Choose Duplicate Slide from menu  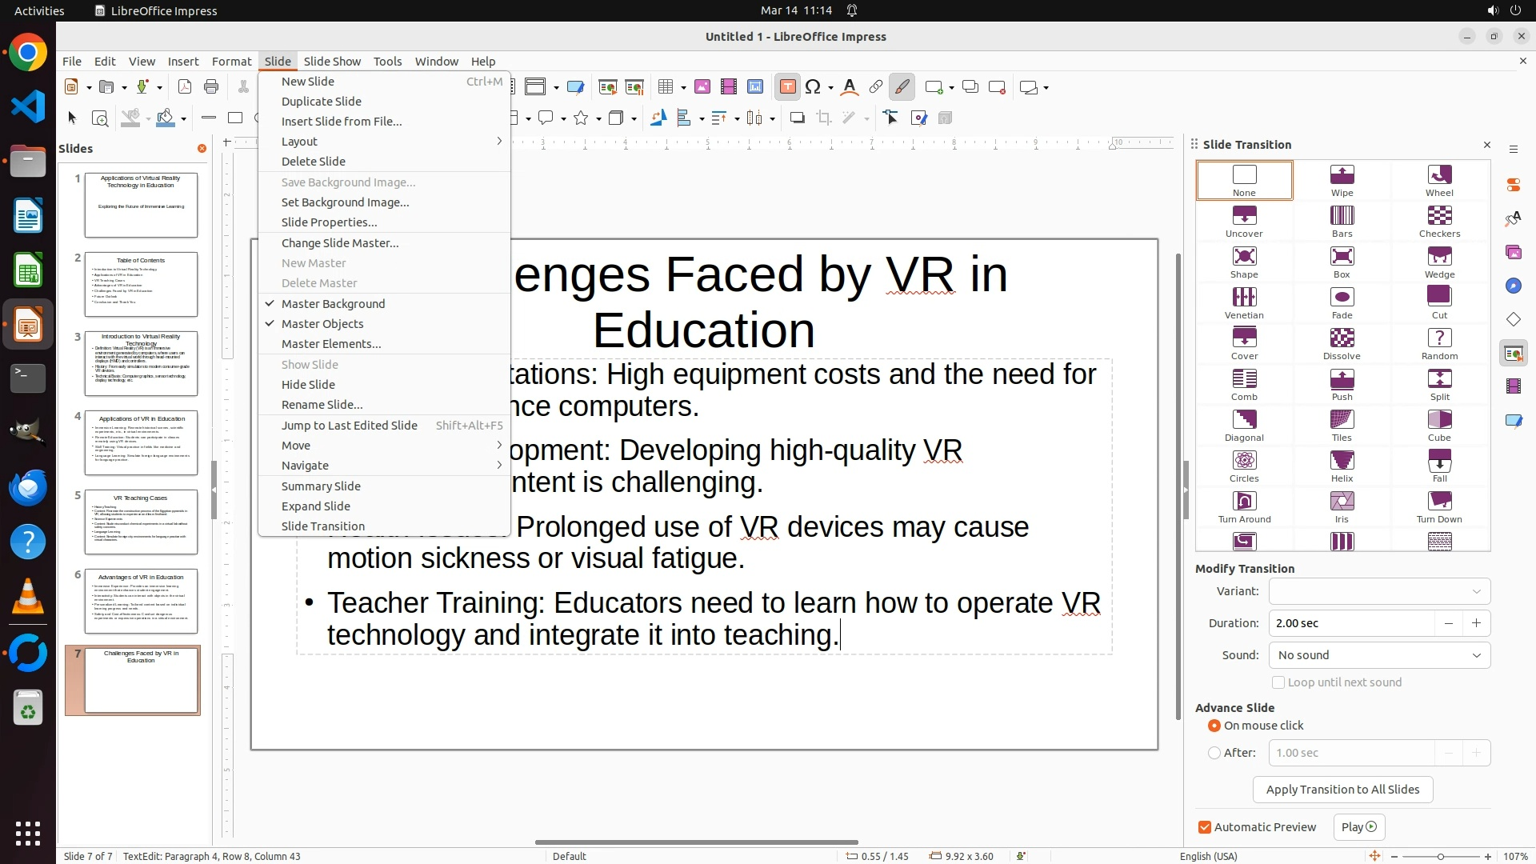tap(322, 102)
